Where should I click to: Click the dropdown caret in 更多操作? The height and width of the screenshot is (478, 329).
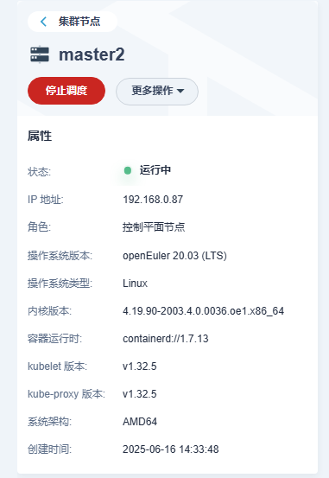coord(180,91)
